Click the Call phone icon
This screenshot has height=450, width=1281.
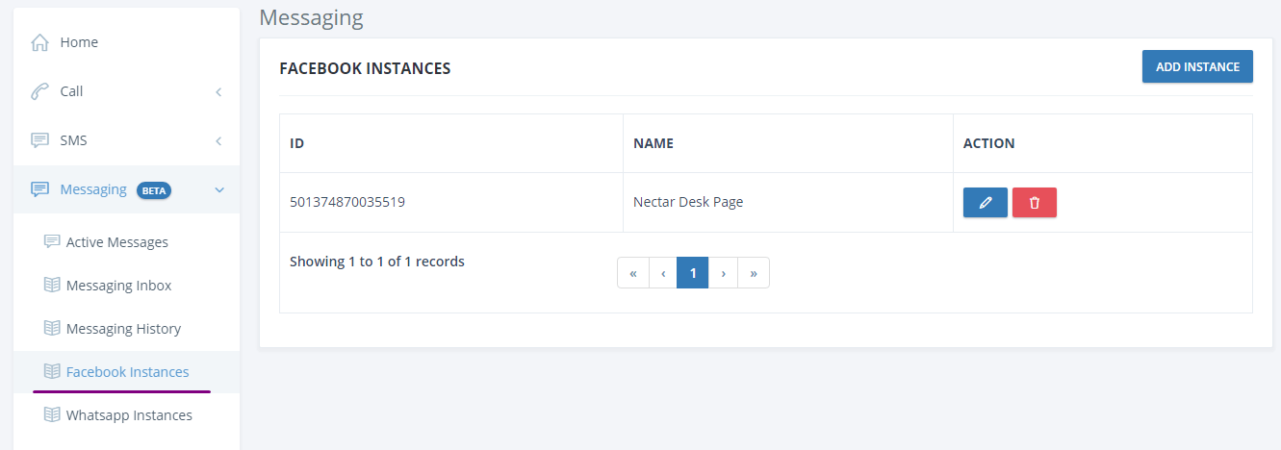[39, 91]
